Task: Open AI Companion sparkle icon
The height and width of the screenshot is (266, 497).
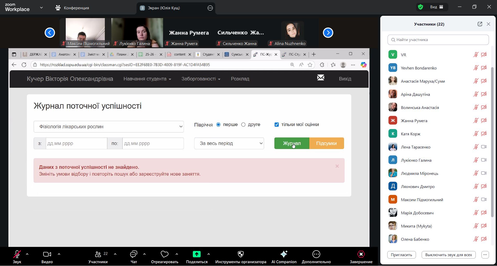Action: pos(284,254)
